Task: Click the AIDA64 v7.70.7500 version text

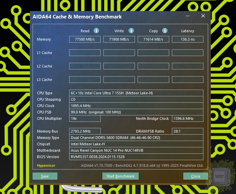Action: (142, 165)
